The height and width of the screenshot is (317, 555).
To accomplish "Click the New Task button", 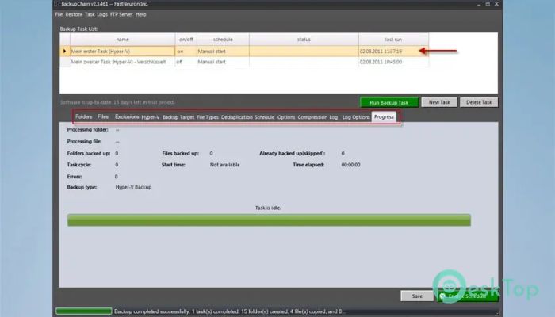I will coord(439,102).
